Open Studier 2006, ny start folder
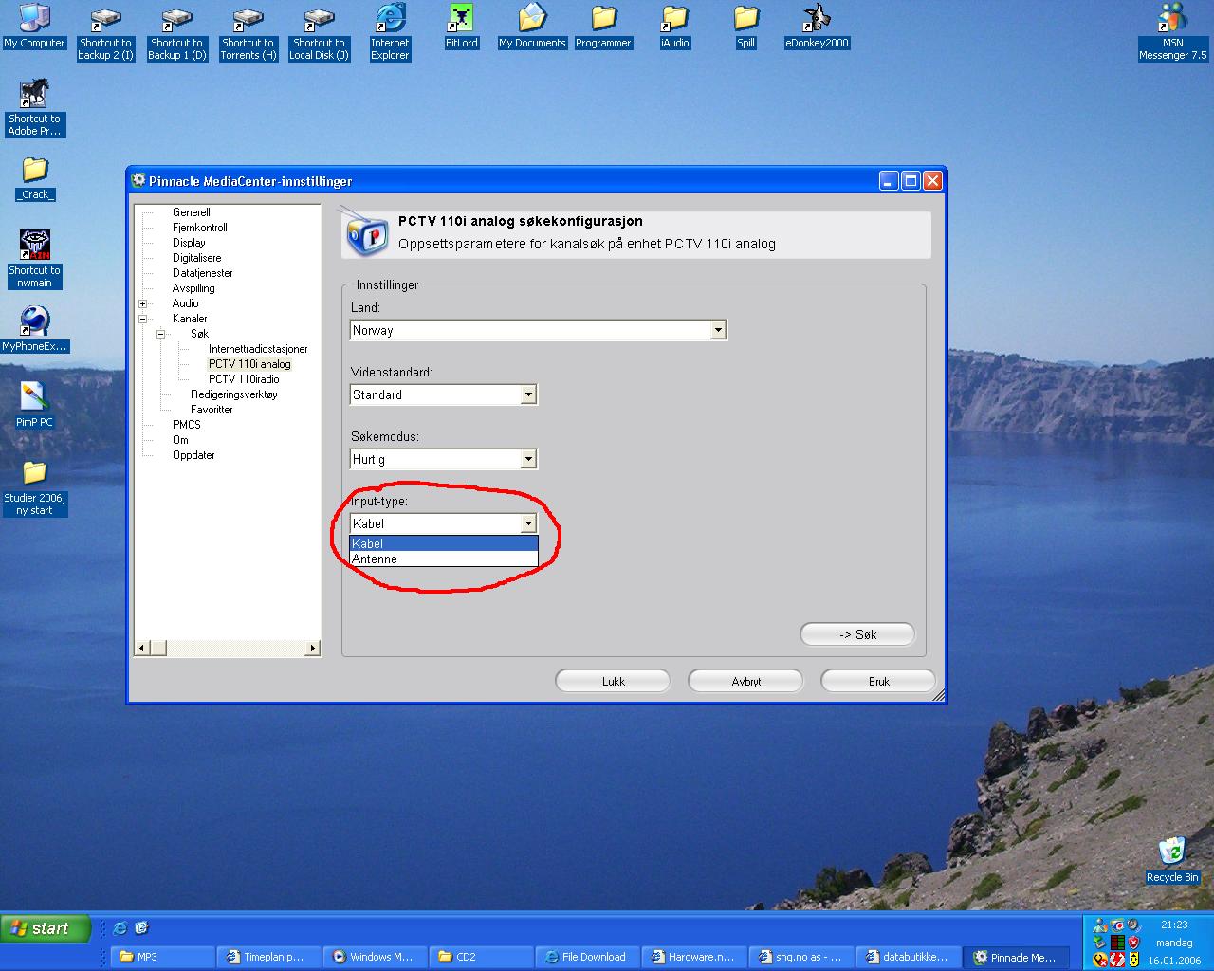 tap(34, 488)
